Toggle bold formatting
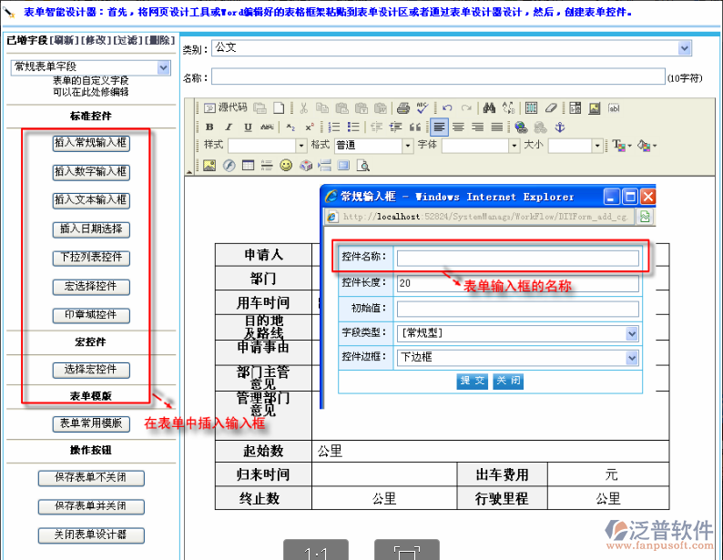Viewport: 723px width, 560px height. 209,127
